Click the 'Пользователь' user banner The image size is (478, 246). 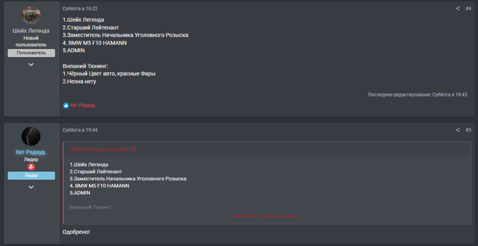31,53
